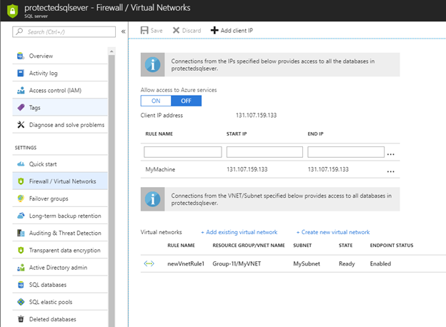Click the SQL databases icon
Image resolution: width=446 pixels, height=327 pixels.
coord(21,285)
